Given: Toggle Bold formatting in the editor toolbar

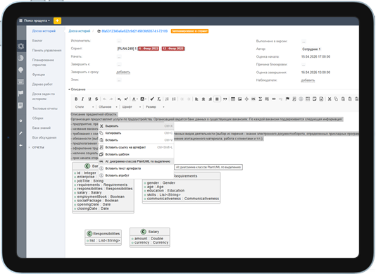Looking at the screenshot, I should tap(76, 99).
